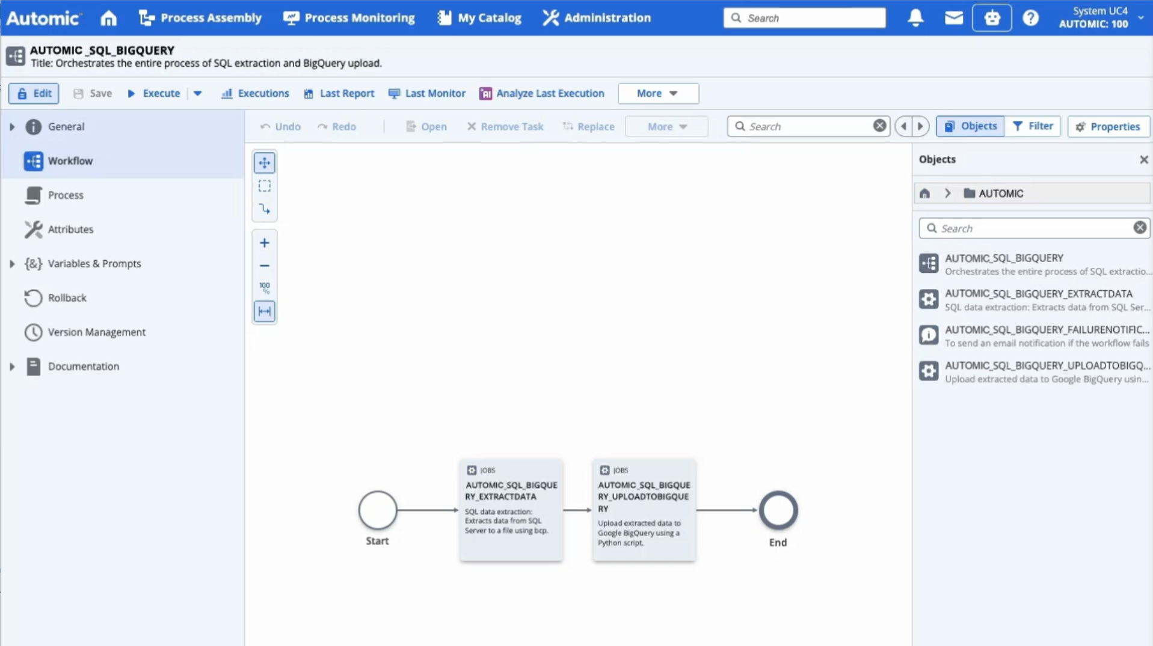1153x646 pixels.
Task: Click the help question mark icon
Action: pyautogui.click(x=1030, y=18)
